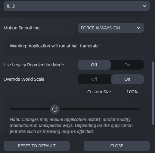Click the chevron arrow on IL-2 selector

144,6
